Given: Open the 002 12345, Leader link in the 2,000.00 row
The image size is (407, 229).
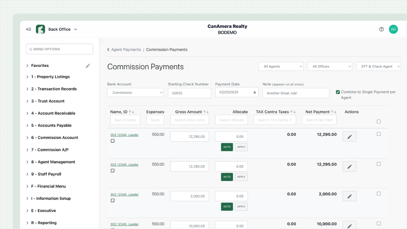Looking at the screenshot, I should click(125, 195).
